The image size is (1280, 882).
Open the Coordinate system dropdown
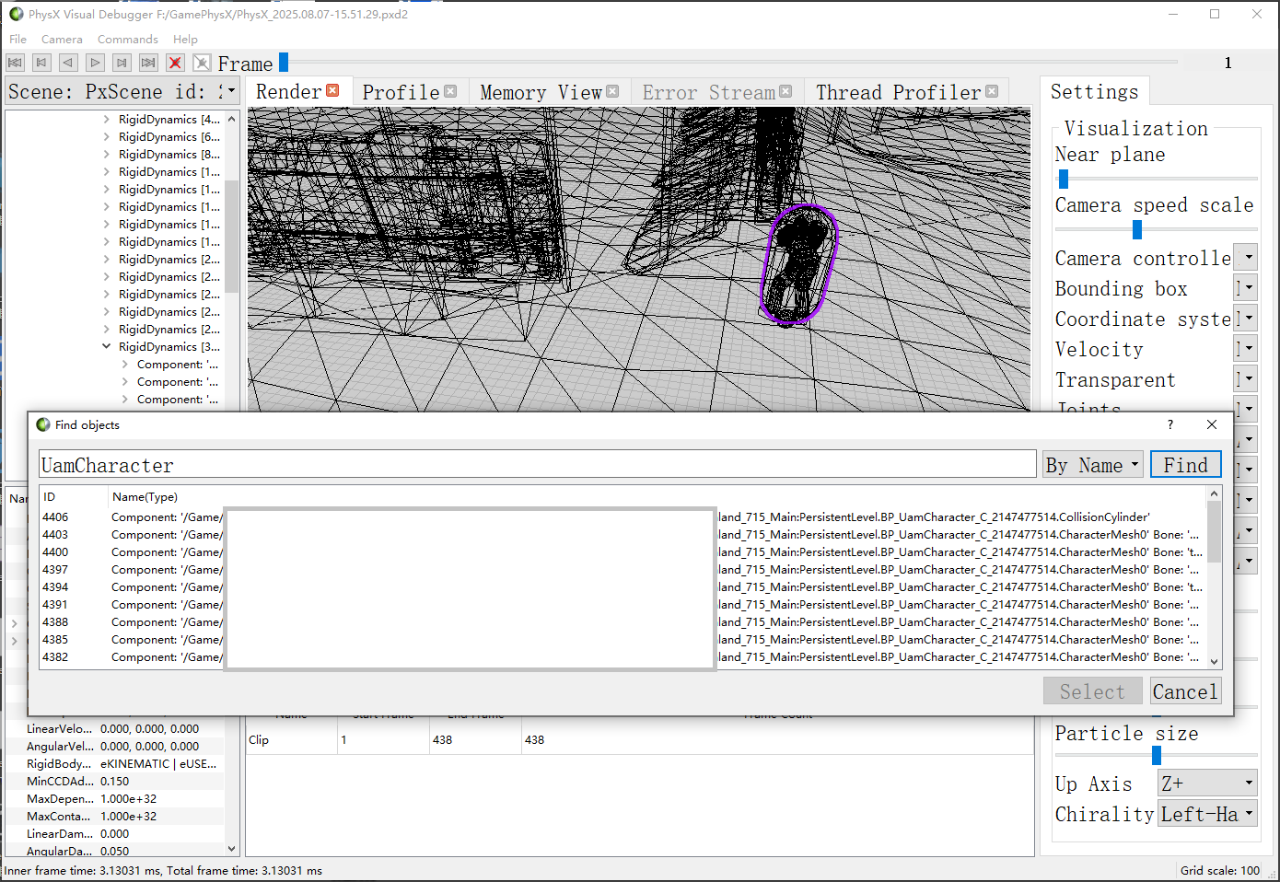[x=1246, y=319]
